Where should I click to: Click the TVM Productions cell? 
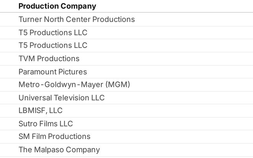49,58
